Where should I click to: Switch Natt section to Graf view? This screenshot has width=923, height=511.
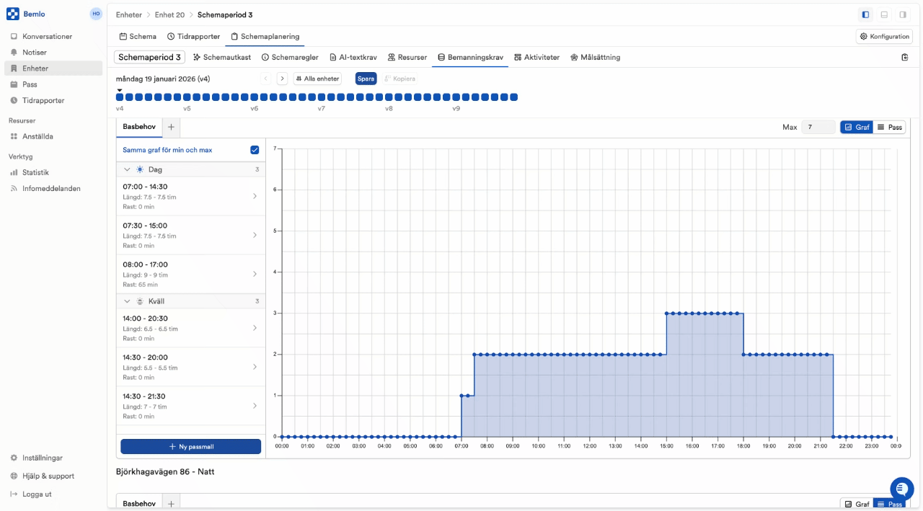(857, 504)
